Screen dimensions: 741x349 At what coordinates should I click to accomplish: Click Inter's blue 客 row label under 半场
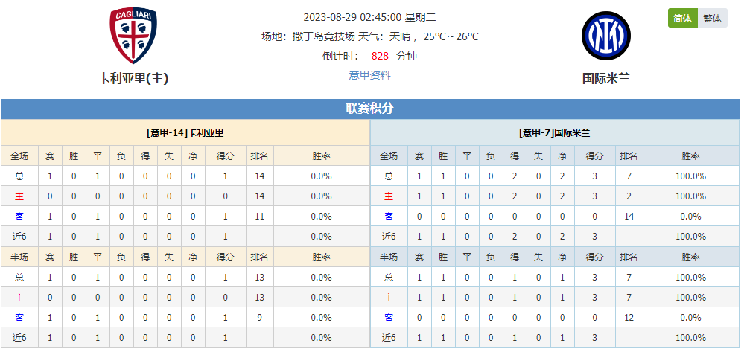389,318
